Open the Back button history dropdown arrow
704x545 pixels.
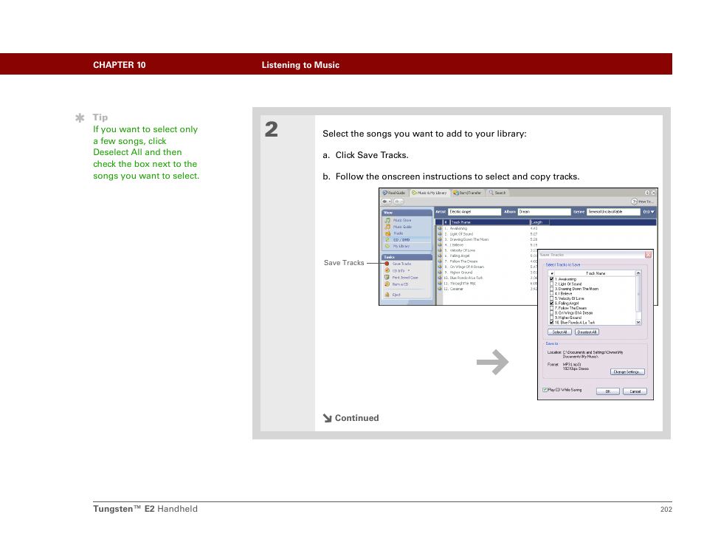point(390,202)
